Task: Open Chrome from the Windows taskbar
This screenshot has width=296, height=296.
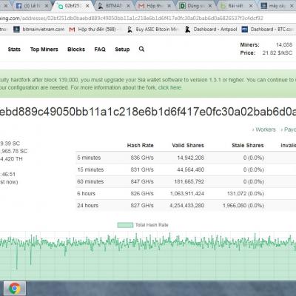Action: pos(15,289)
